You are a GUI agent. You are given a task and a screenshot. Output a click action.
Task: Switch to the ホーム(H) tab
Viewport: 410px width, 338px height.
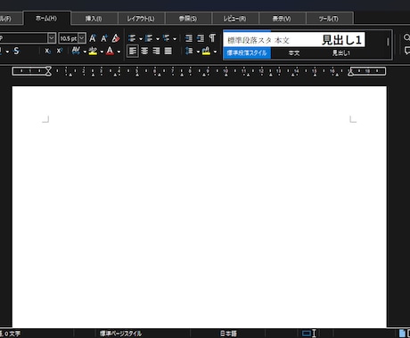point(46,19)
